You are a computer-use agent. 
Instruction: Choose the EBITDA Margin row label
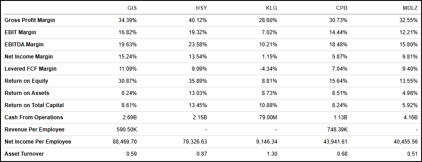24,45
